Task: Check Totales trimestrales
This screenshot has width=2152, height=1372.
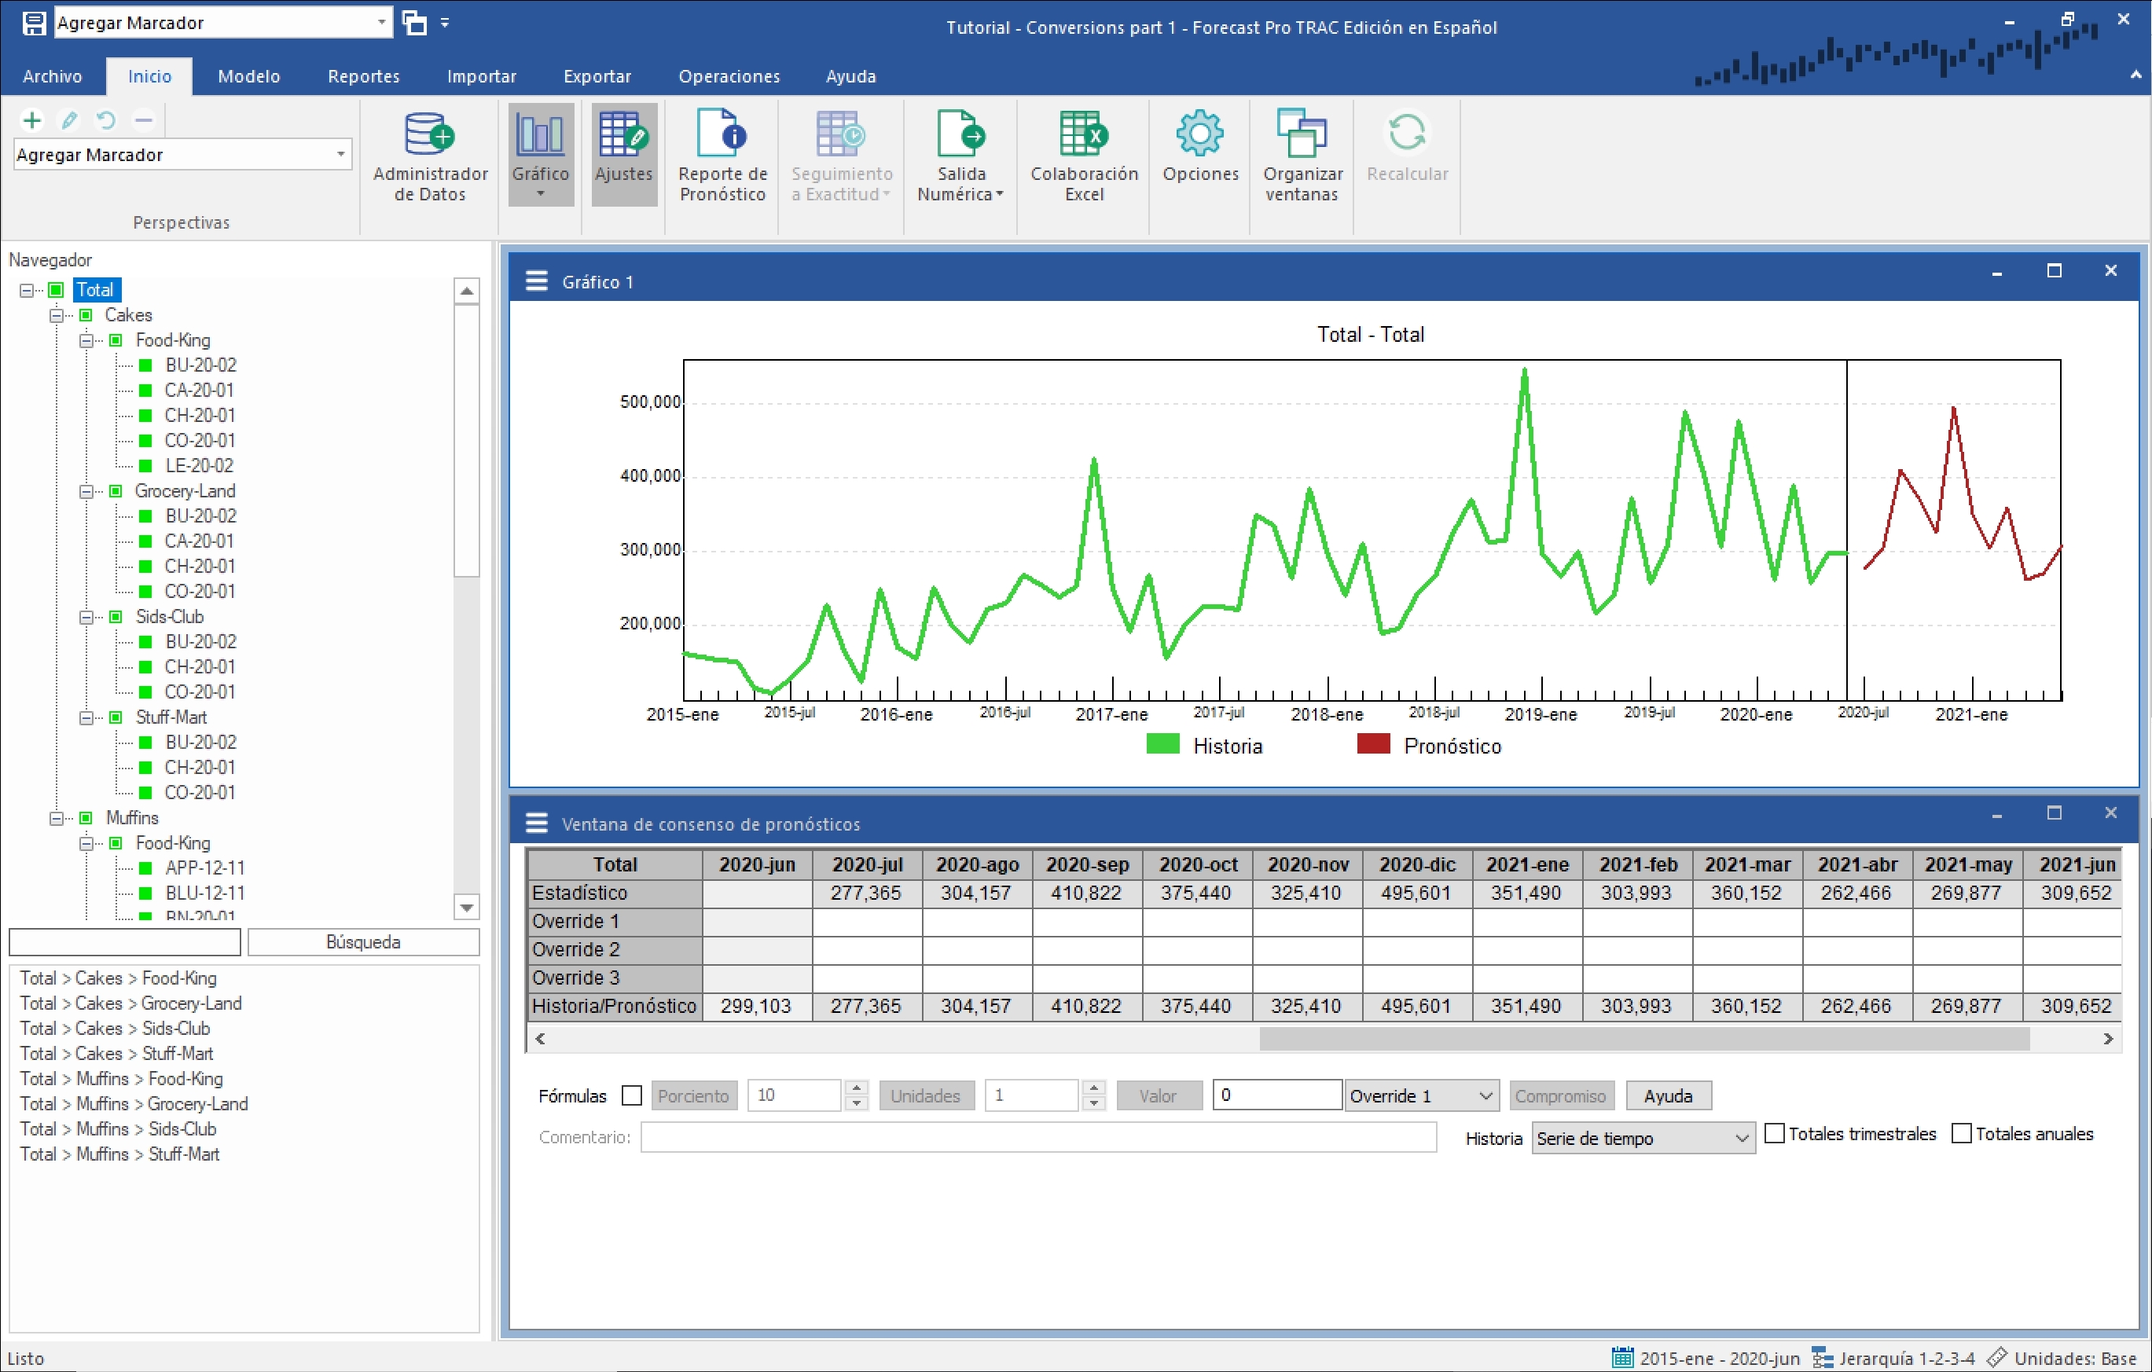Action: 1775,1133
